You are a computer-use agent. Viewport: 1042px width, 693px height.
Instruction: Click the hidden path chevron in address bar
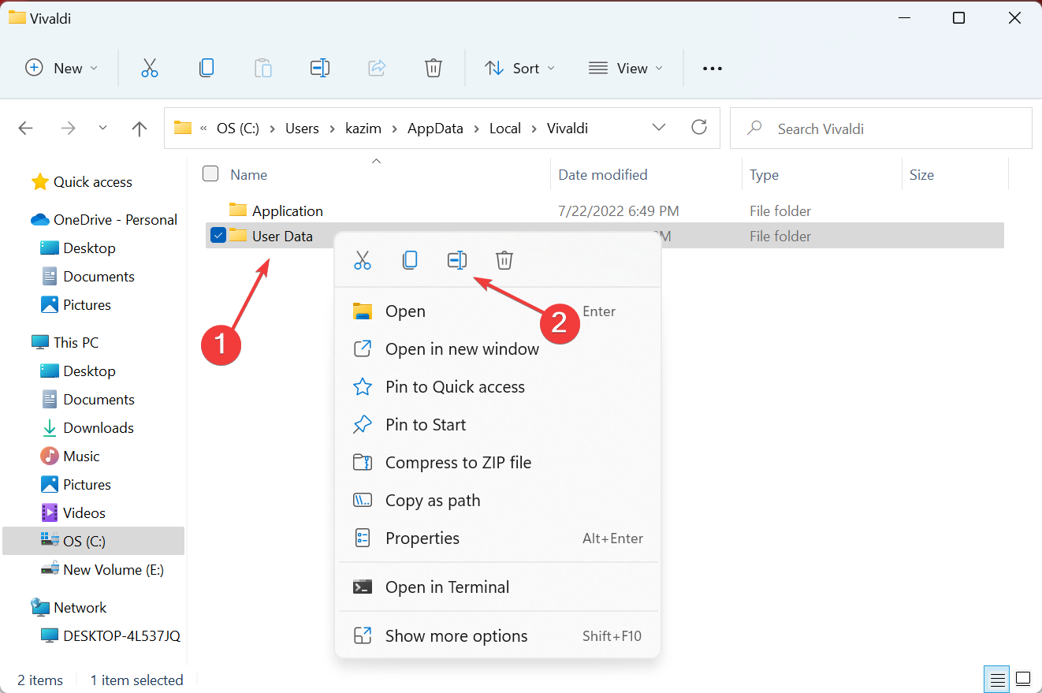pos(204,129)
